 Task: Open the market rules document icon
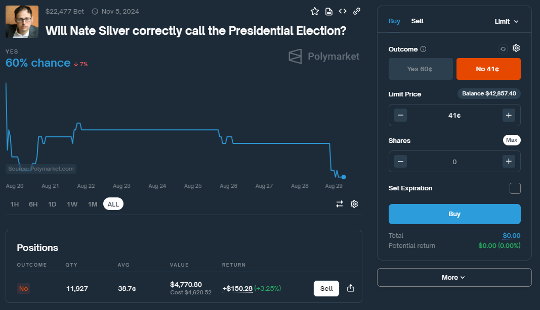click(x=329, y=11)
